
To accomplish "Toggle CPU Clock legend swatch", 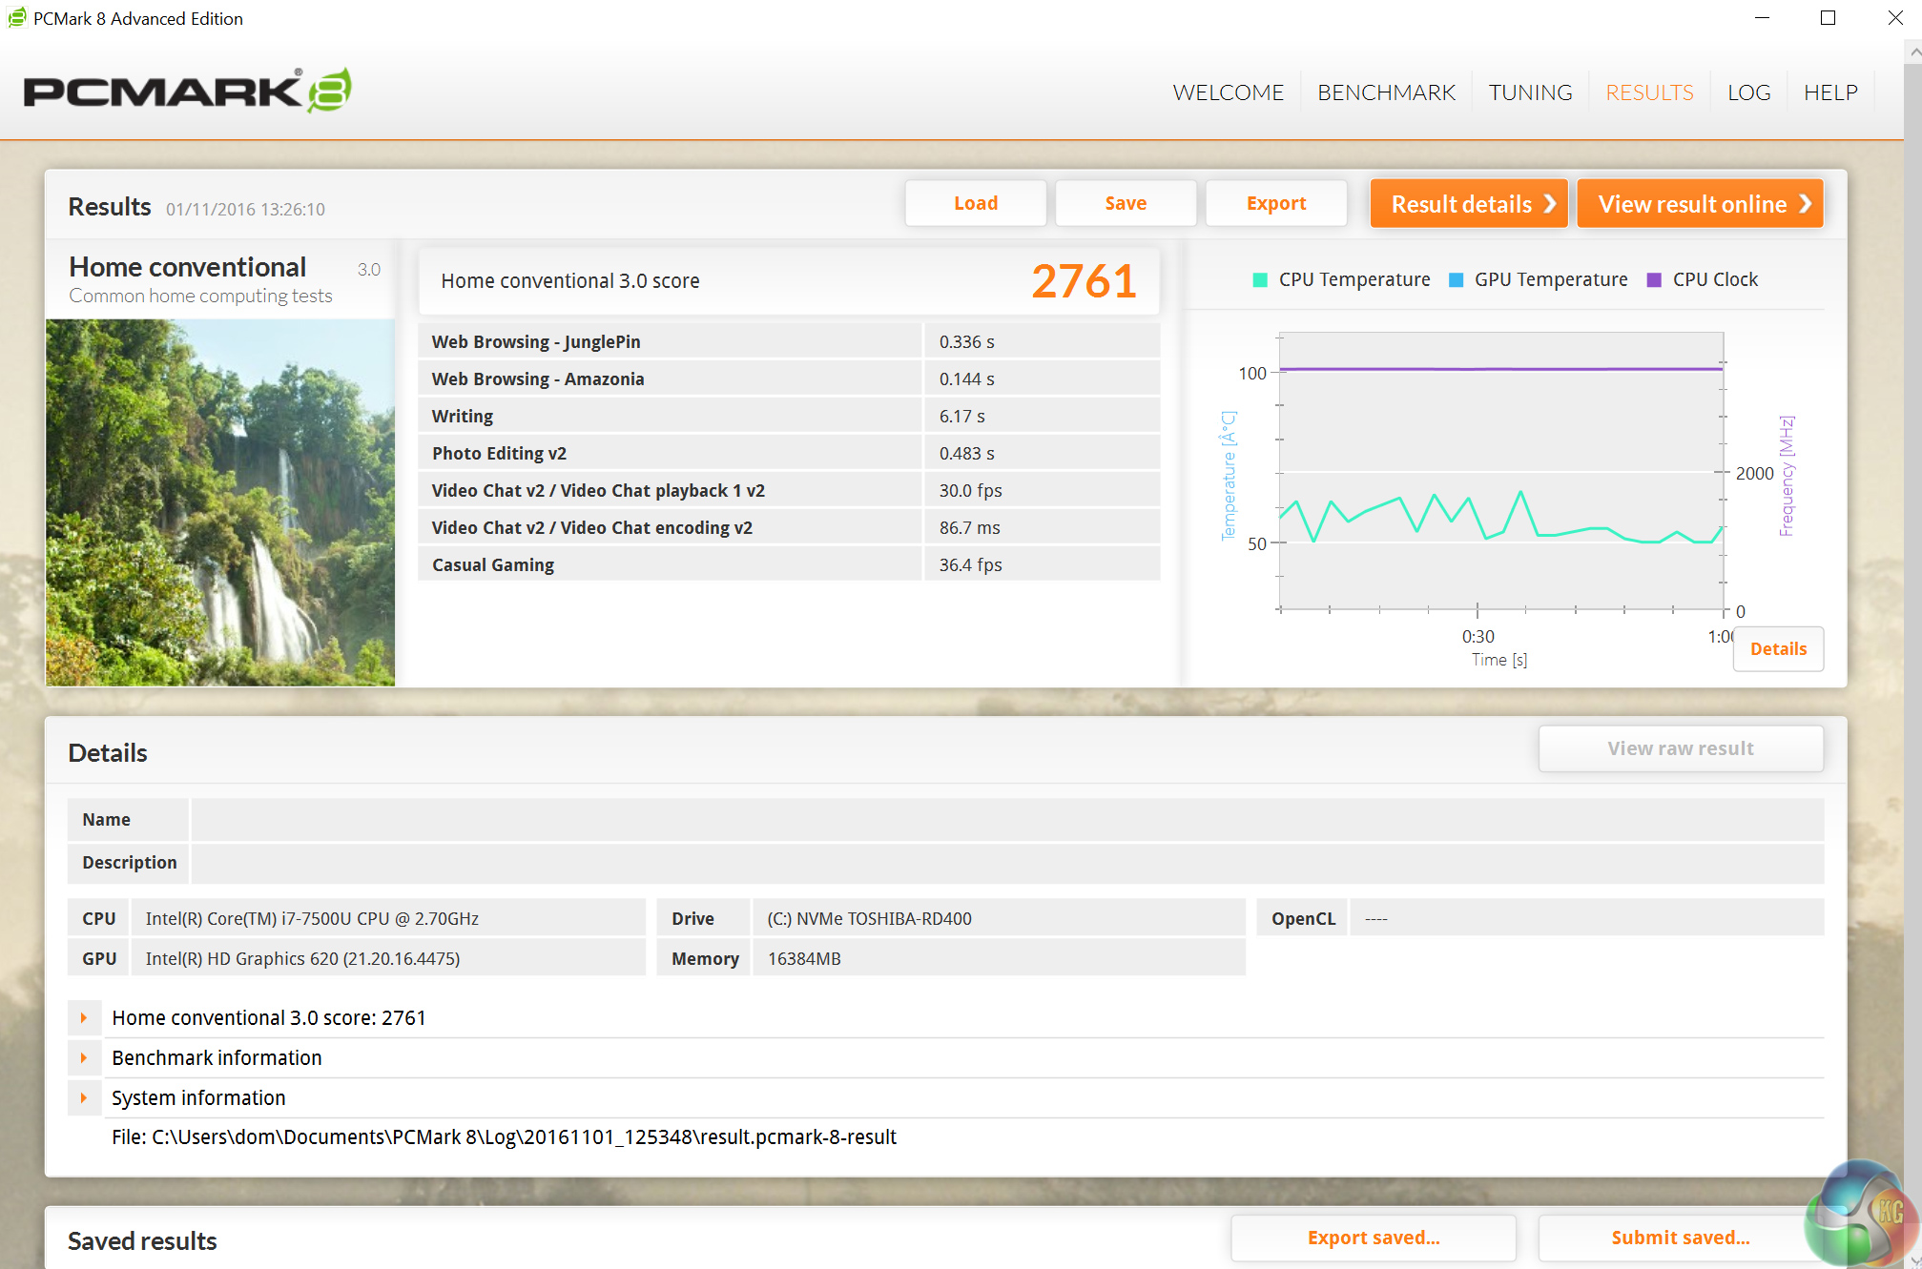I will point(1654,279).
